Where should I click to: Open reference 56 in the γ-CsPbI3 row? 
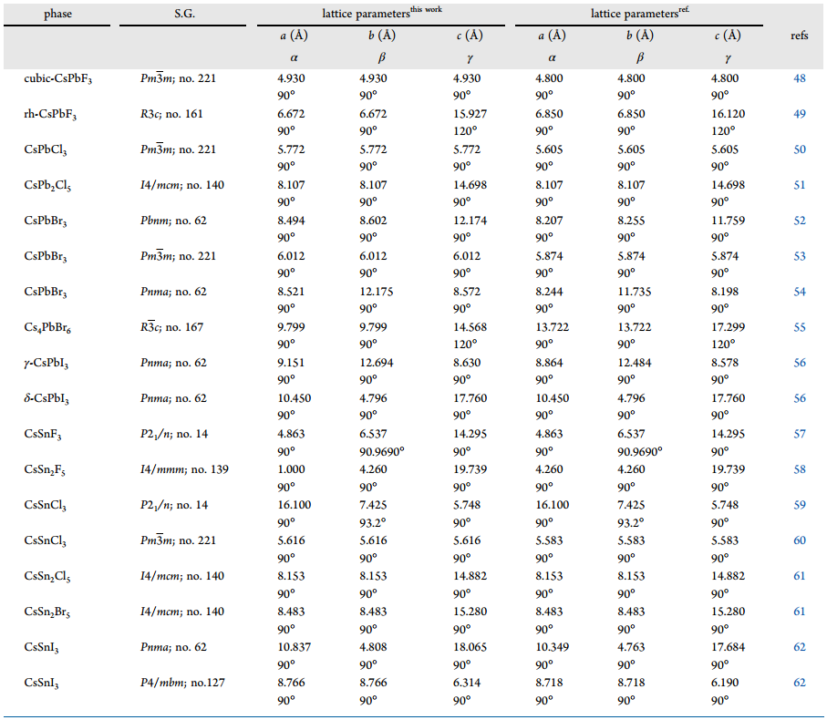(x=800, y=363)
